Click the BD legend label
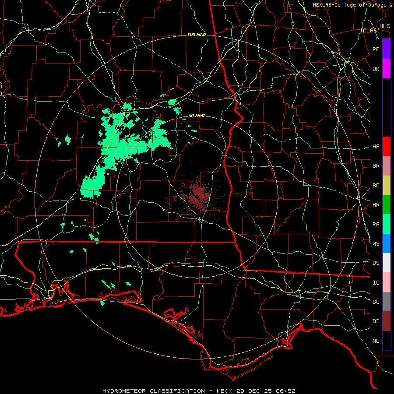 click(x=376, y=186)
